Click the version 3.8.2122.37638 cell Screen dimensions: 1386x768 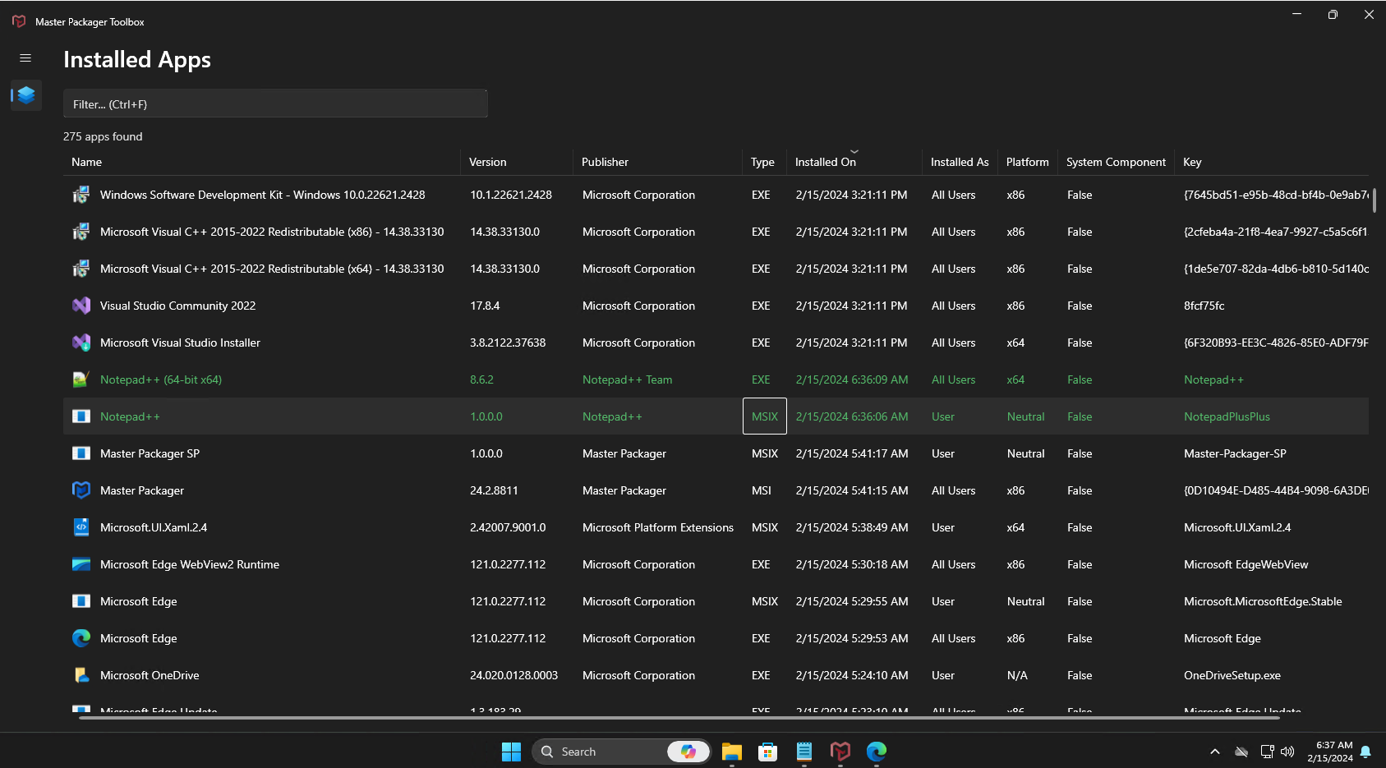tap(508, 343)
